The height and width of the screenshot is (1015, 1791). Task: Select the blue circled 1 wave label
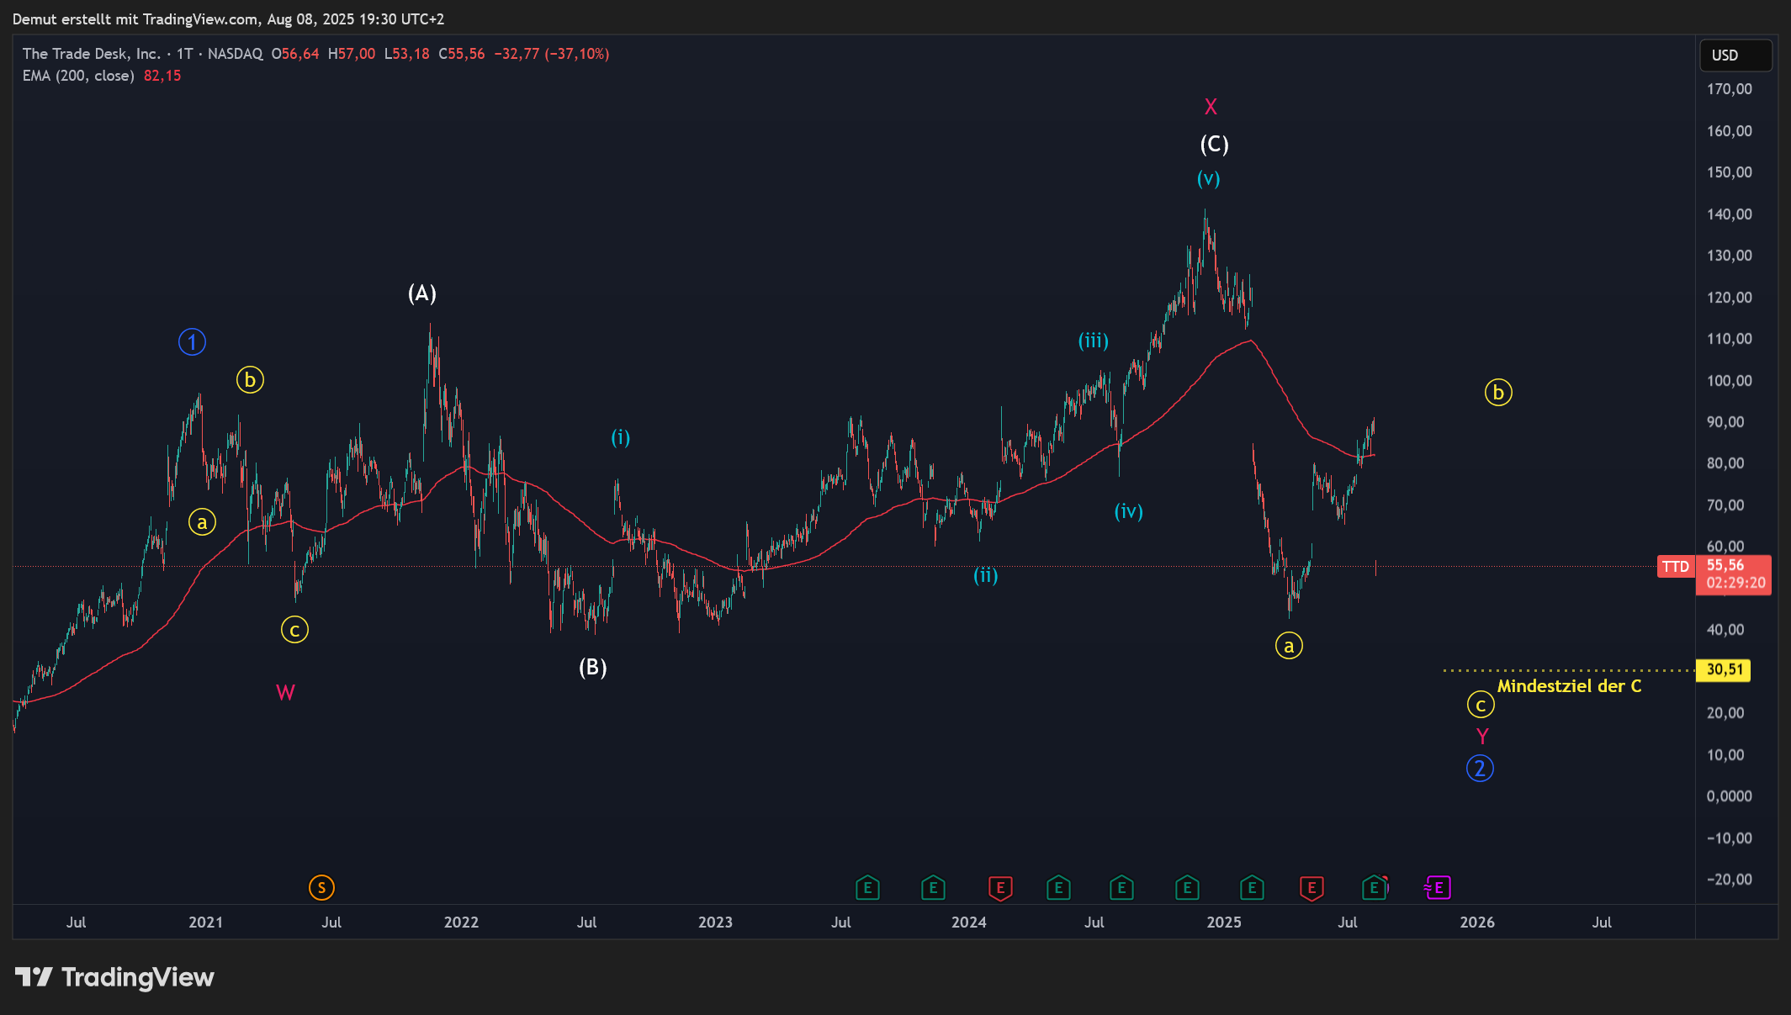tap(192, 342)
